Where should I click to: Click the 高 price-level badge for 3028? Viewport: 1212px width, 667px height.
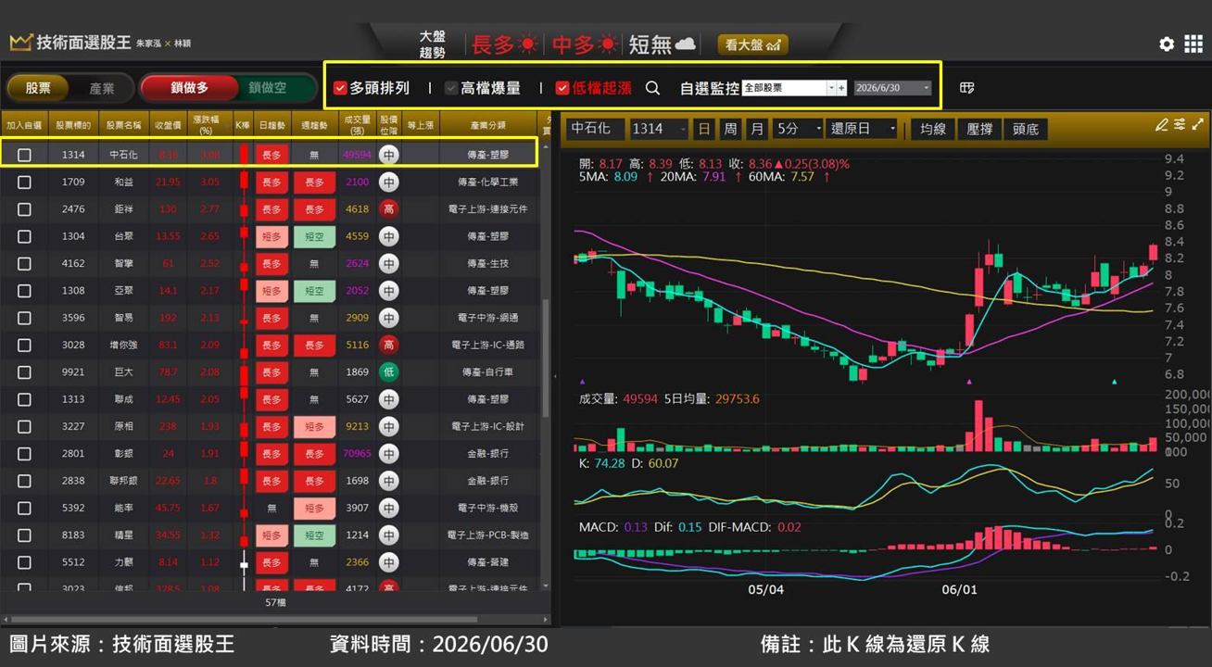[x=389, y=345]
